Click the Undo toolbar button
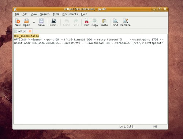183x139 pixels. click(67, 22)
